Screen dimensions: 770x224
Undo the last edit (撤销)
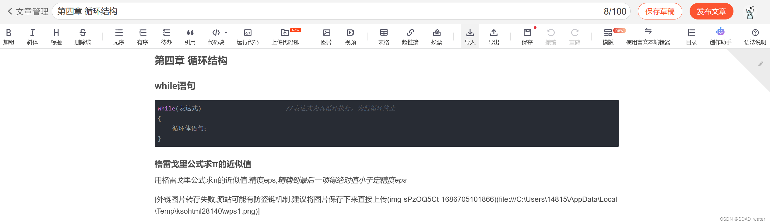(551, 37)
